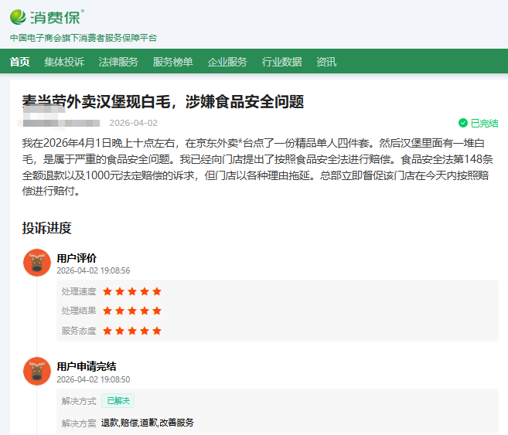Select 服务榜单 in the nav bar
Viewport: 508px width, 435px height.
point(172,62)
